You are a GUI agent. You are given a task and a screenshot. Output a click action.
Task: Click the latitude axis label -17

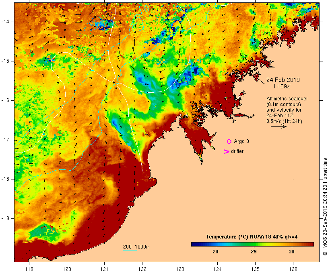point(5,140)
